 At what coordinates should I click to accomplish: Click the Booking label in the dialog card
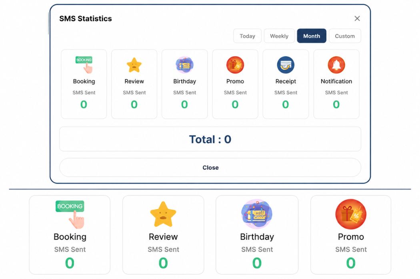click(x=84, y=81)
